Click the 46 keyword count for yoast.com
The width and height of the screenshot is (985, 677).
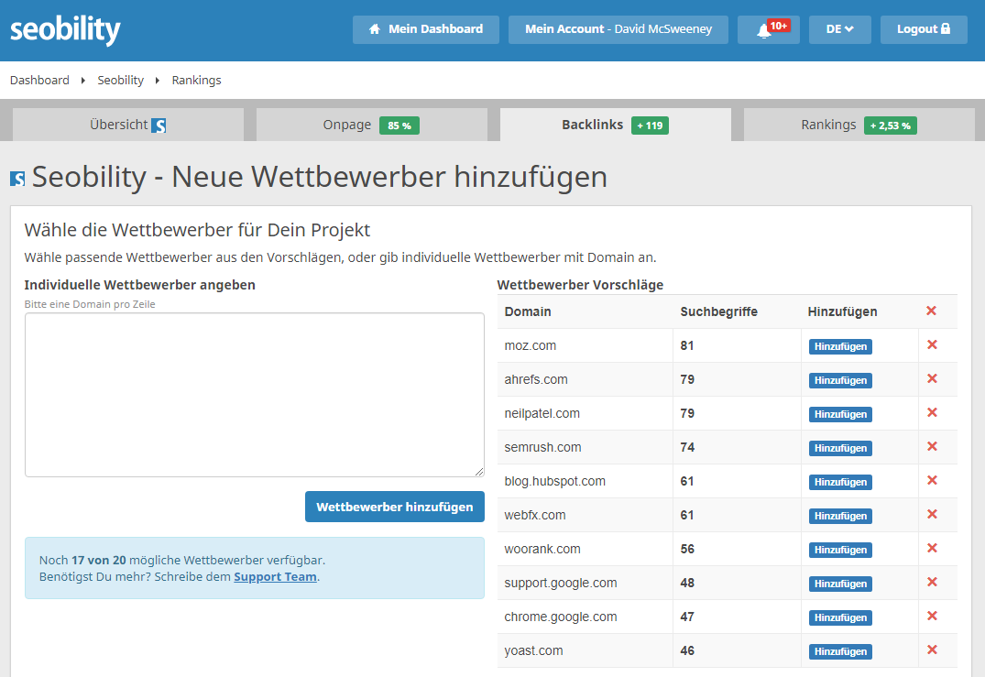pyautogui.click(x=687, y=650)
